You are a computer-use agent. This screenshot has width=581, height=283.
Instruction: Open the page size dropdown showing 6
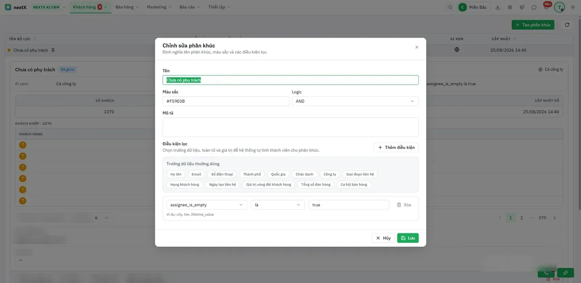pos(102,218)
